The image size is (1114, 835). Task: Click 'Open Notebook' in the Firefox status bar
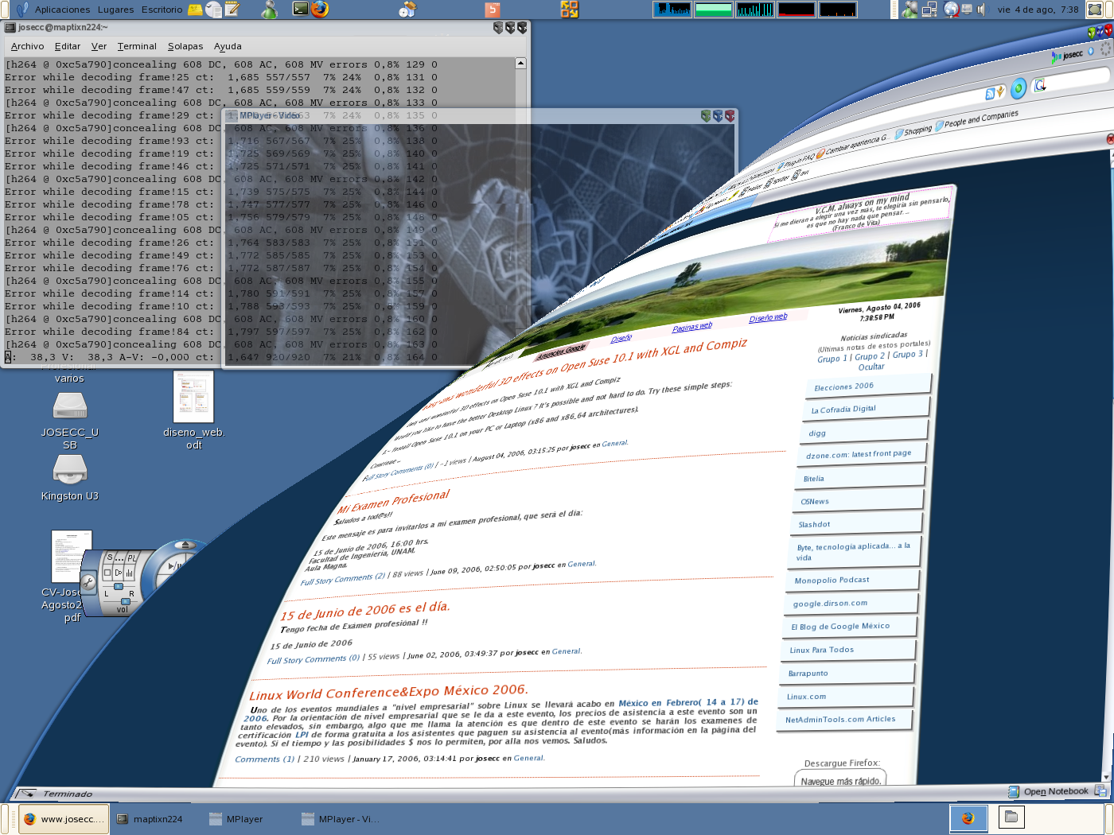1056,791
